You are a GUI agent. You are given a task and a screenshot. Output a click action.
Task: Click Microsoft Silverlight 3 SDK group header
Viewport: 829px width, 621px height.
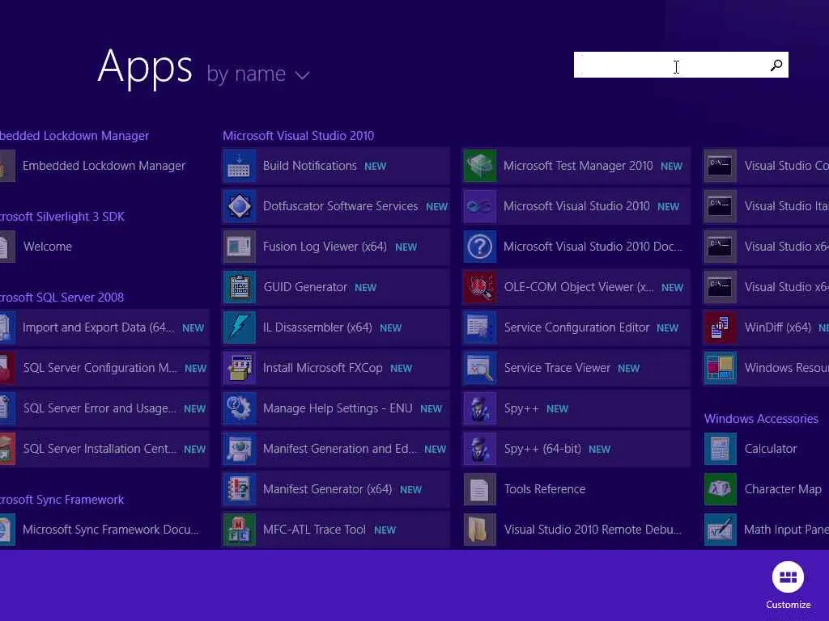pos(62,217)
